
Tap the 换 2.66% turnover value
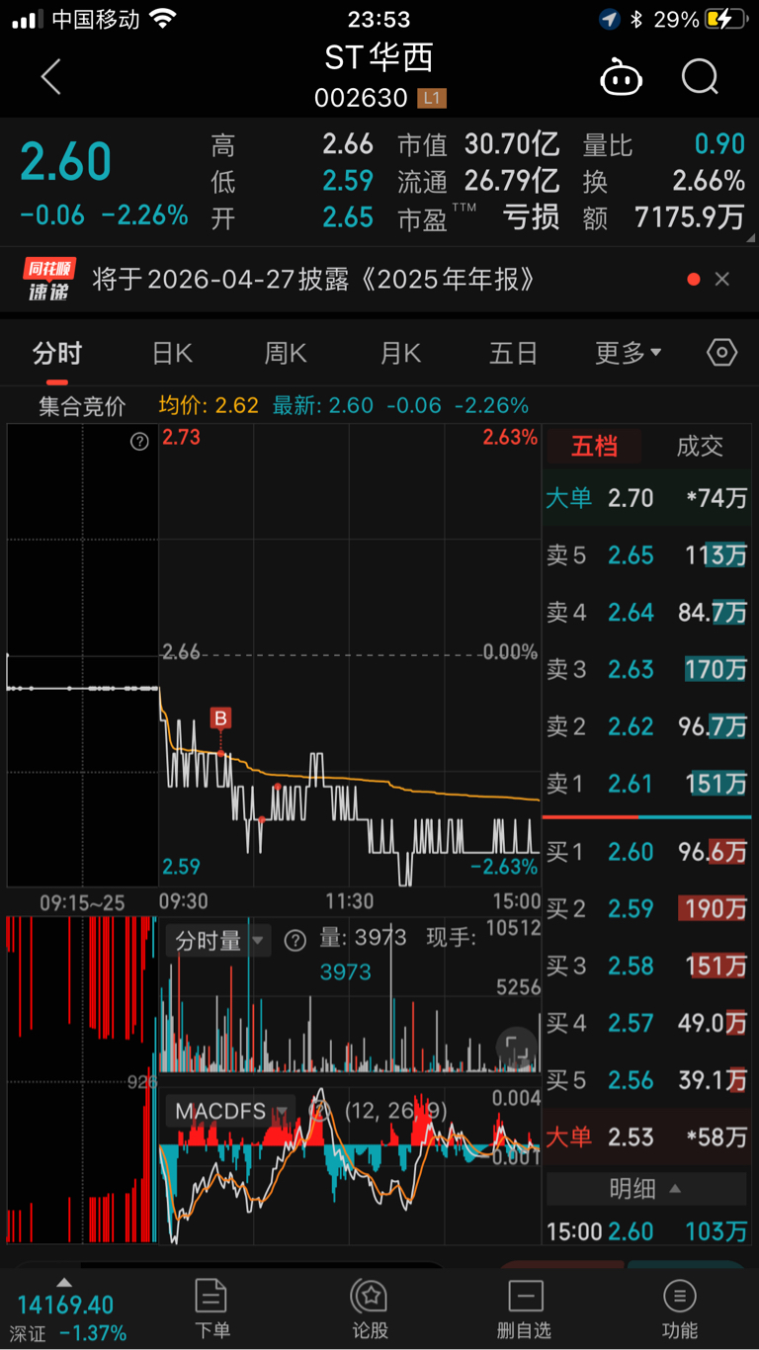pos(709,181)
